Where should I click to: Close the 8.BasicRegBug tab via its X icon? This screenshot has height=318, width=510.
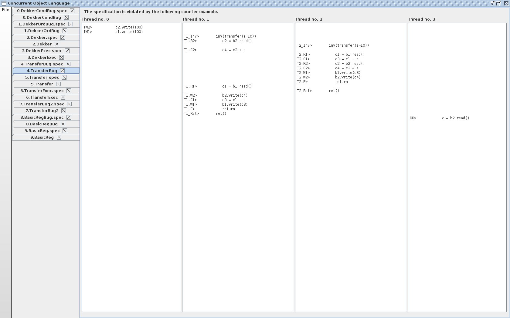[63, 124]
